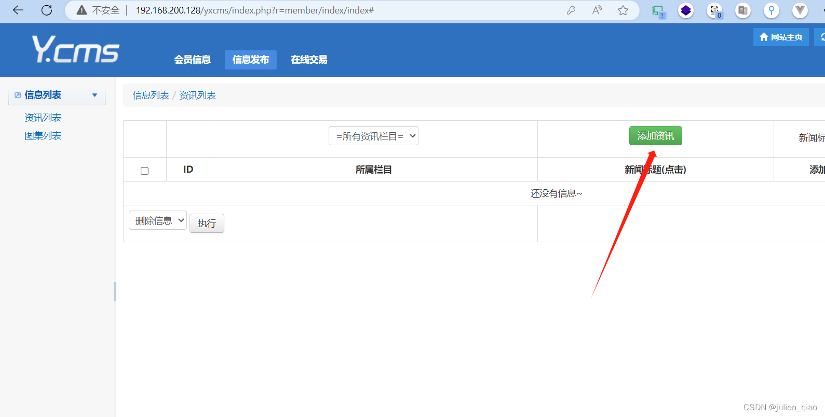Click the Y.cms logo
Viewport: 825px width, 417px height.
coord(76,49)
